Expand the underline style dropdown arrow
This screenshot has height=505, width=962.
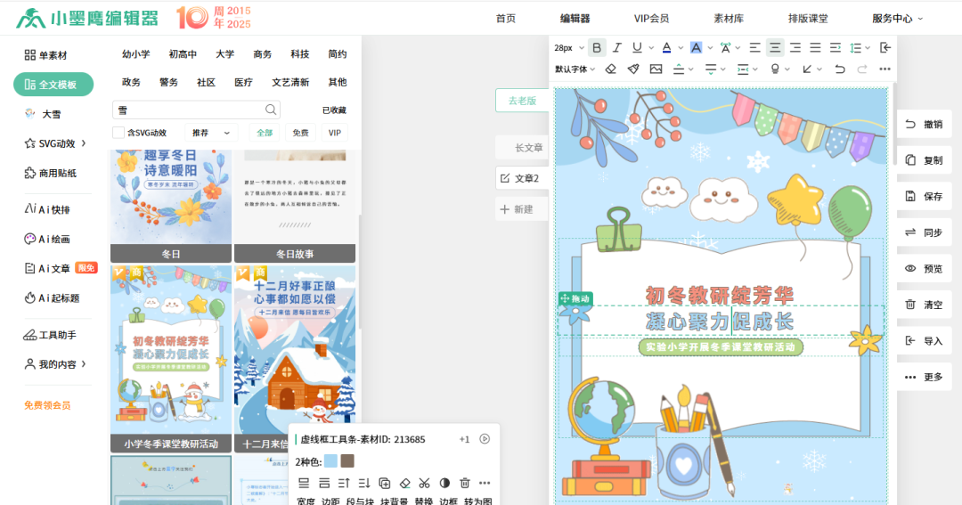651,48
